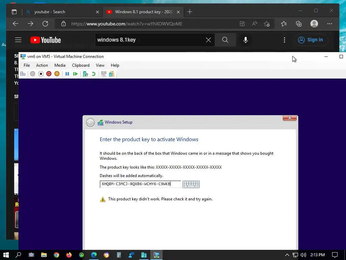Select the 'Windows 8.1 product key' tab
Viewport: 346px width, 260px height.
[x=144, y=12]
